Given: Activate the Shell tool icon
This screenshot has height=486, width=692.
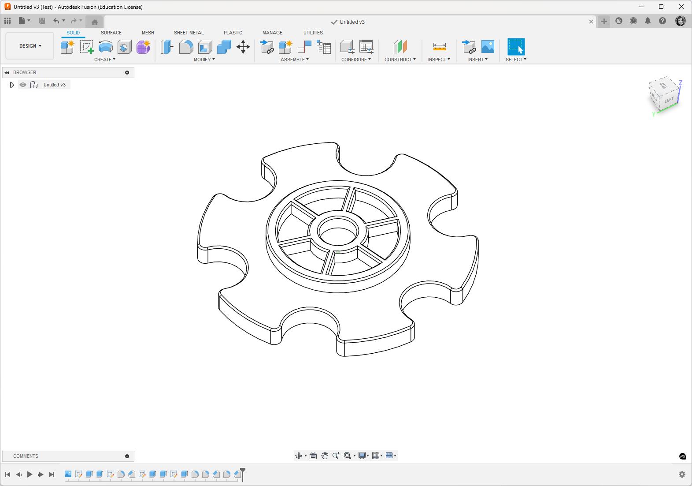Looking at the screenshot, I should tap(205, 47).
